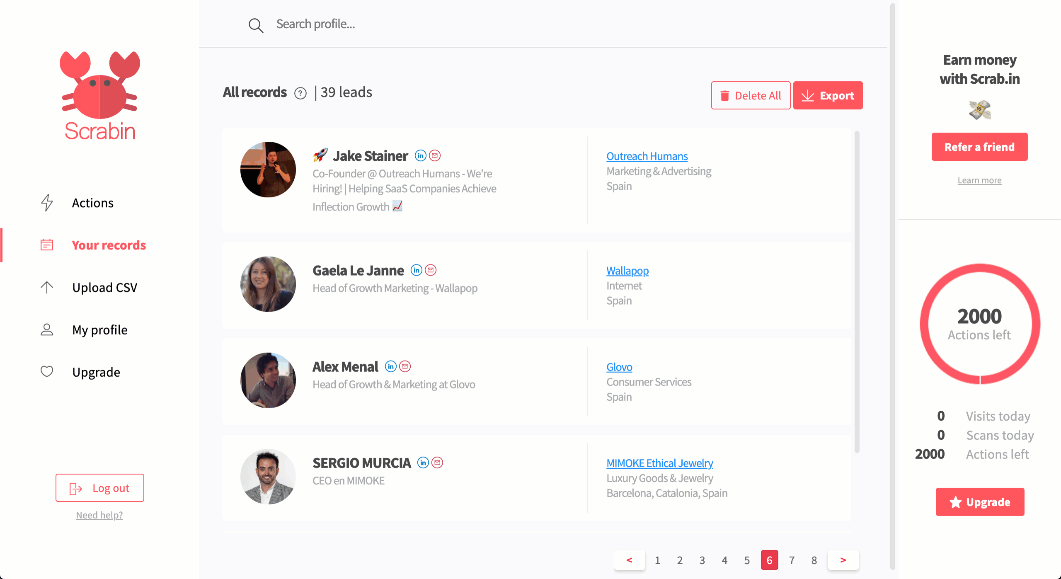Click Jake Stainer's profile photo
The width and height of the screenshot is (1061, 579).
[268, 170]
